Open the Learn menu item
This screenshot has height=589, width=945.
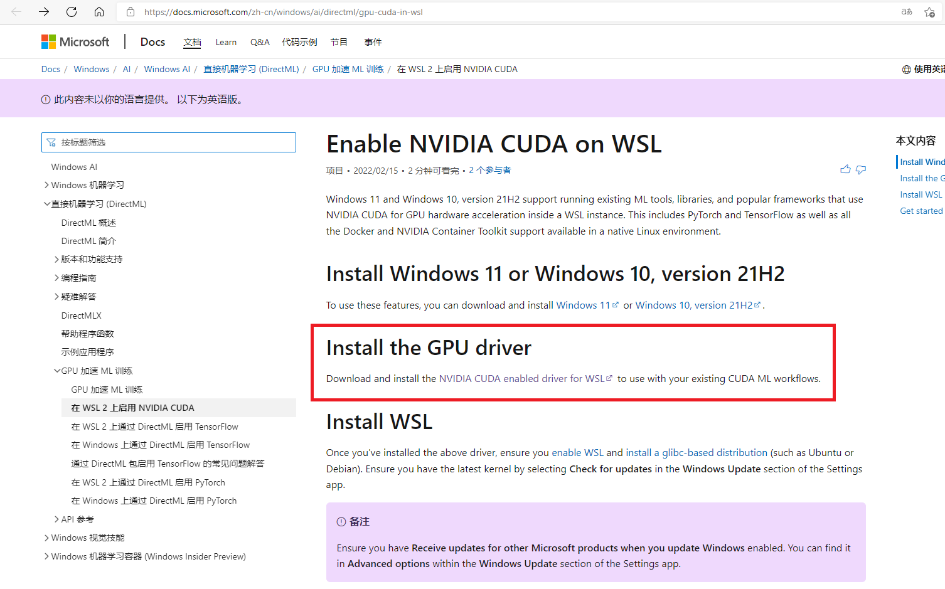226,42
